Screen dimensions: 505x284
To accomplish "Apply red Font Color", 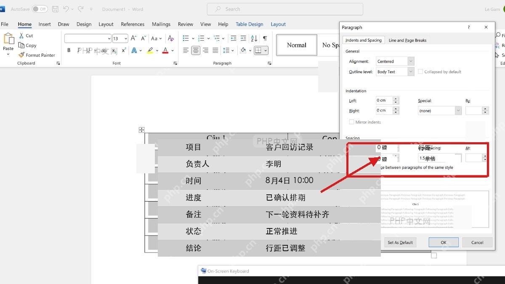I will click(x=165, y=50).
